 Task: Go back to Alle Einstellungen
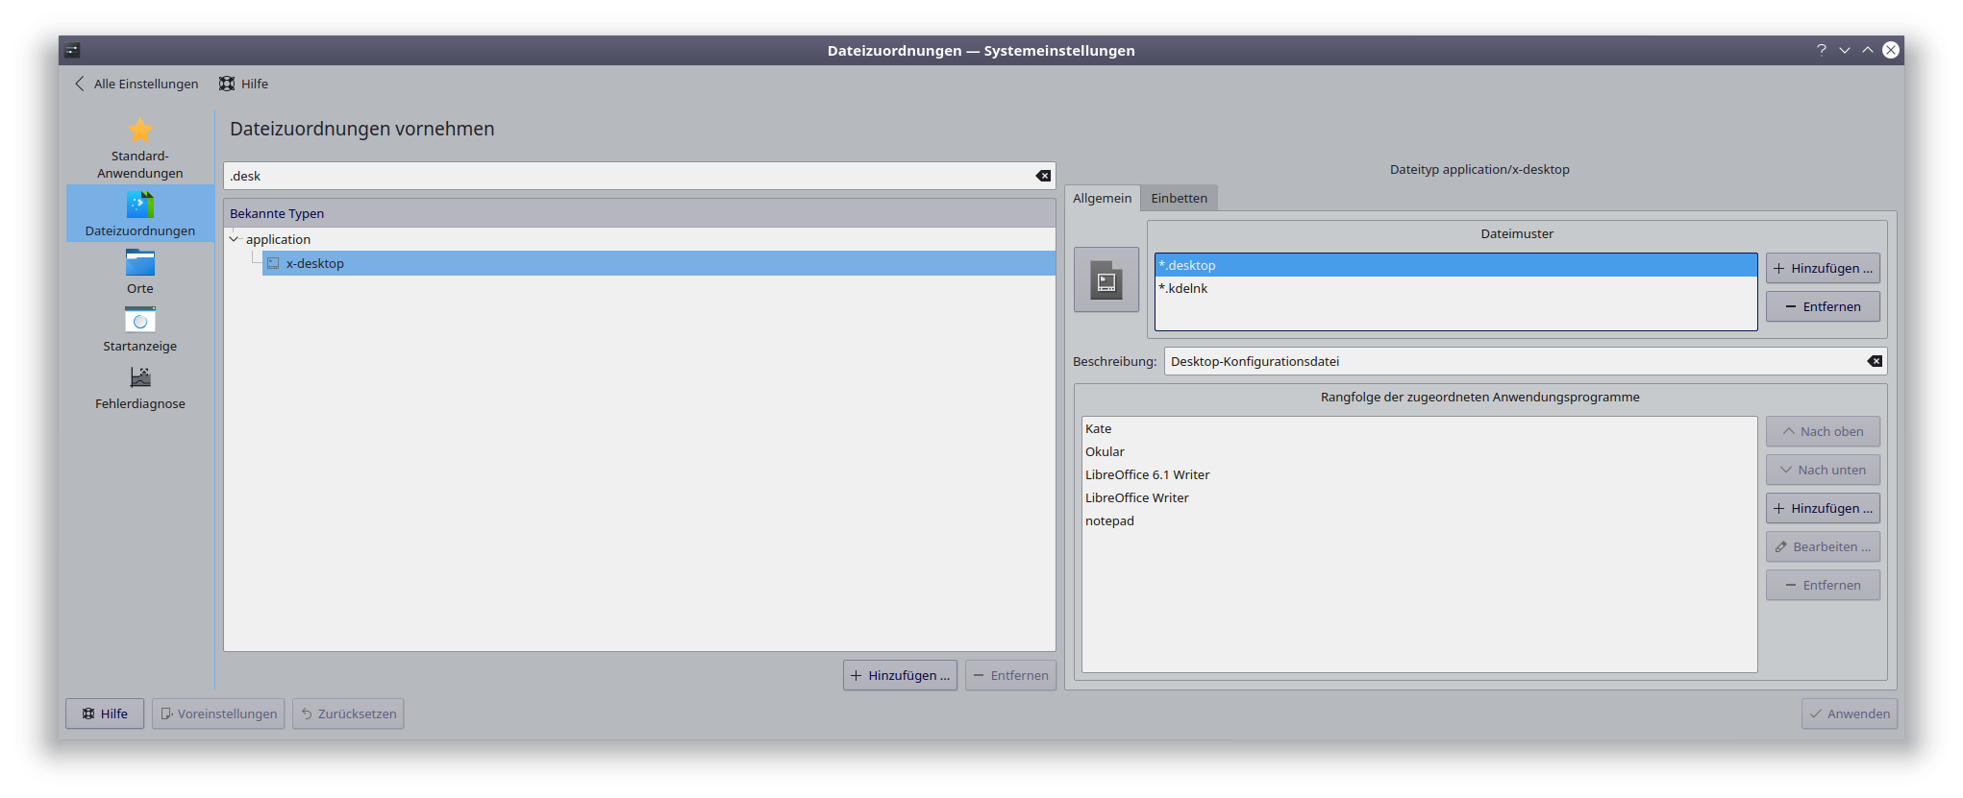click(137, 84)
